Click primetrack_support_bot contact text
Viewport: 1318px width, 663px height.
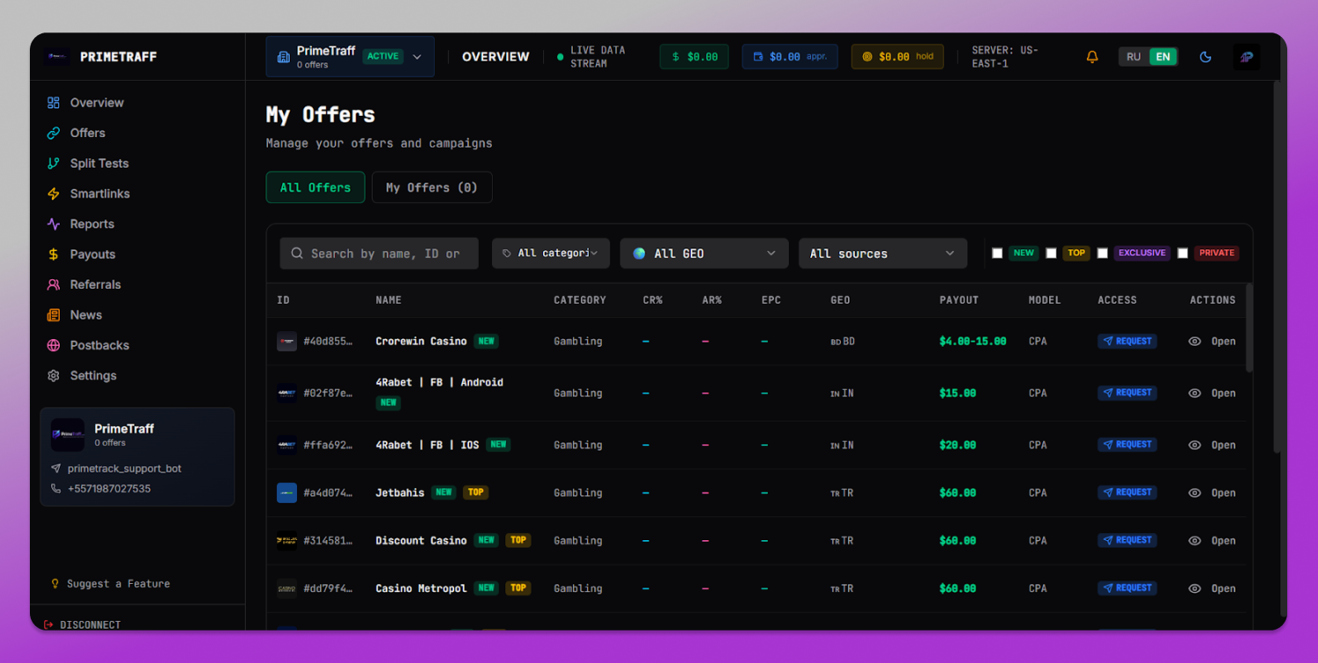pyautogui.click(x=125, y=469)
